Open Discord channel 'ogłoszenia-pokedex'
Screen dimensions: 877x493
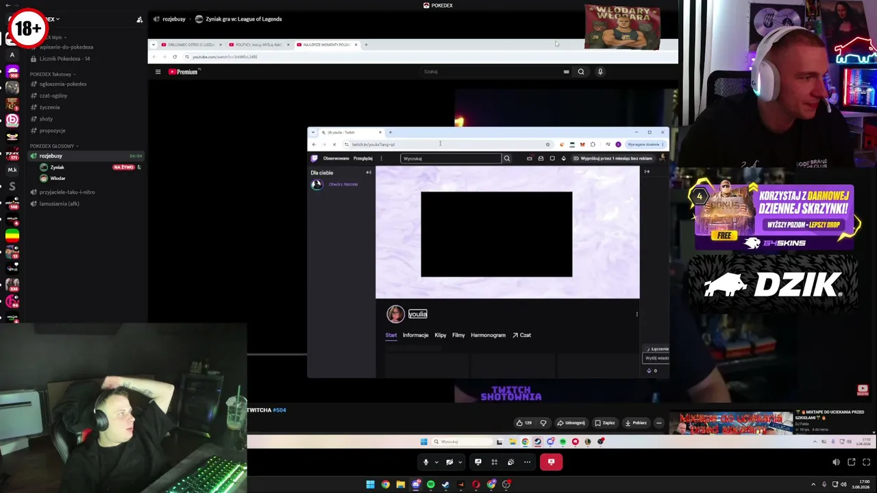pyautogui.click(x=63, y=84)
